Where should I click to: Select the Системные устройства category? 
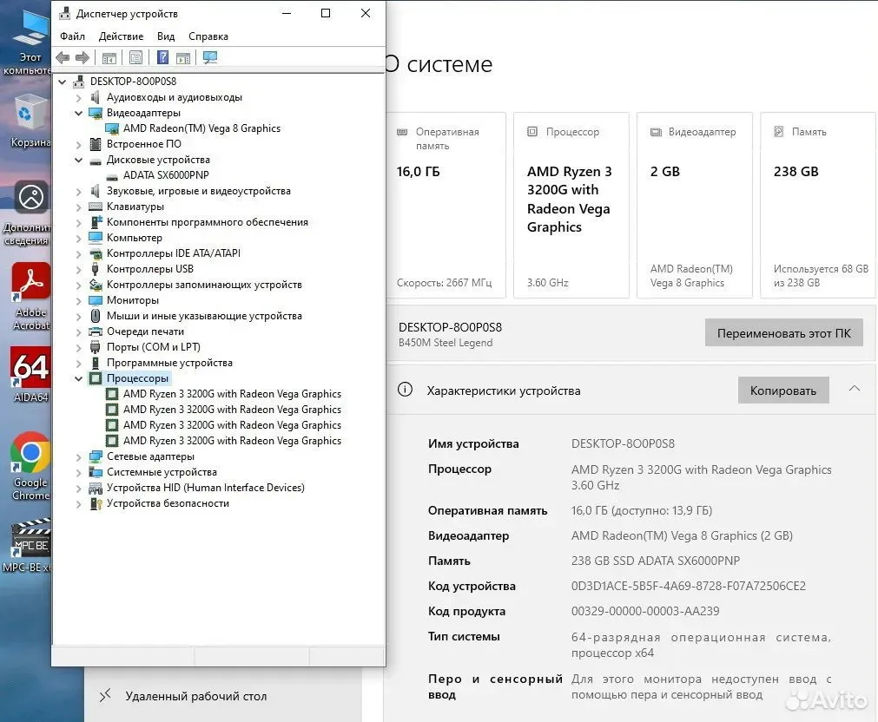click(x=162, y=472)
